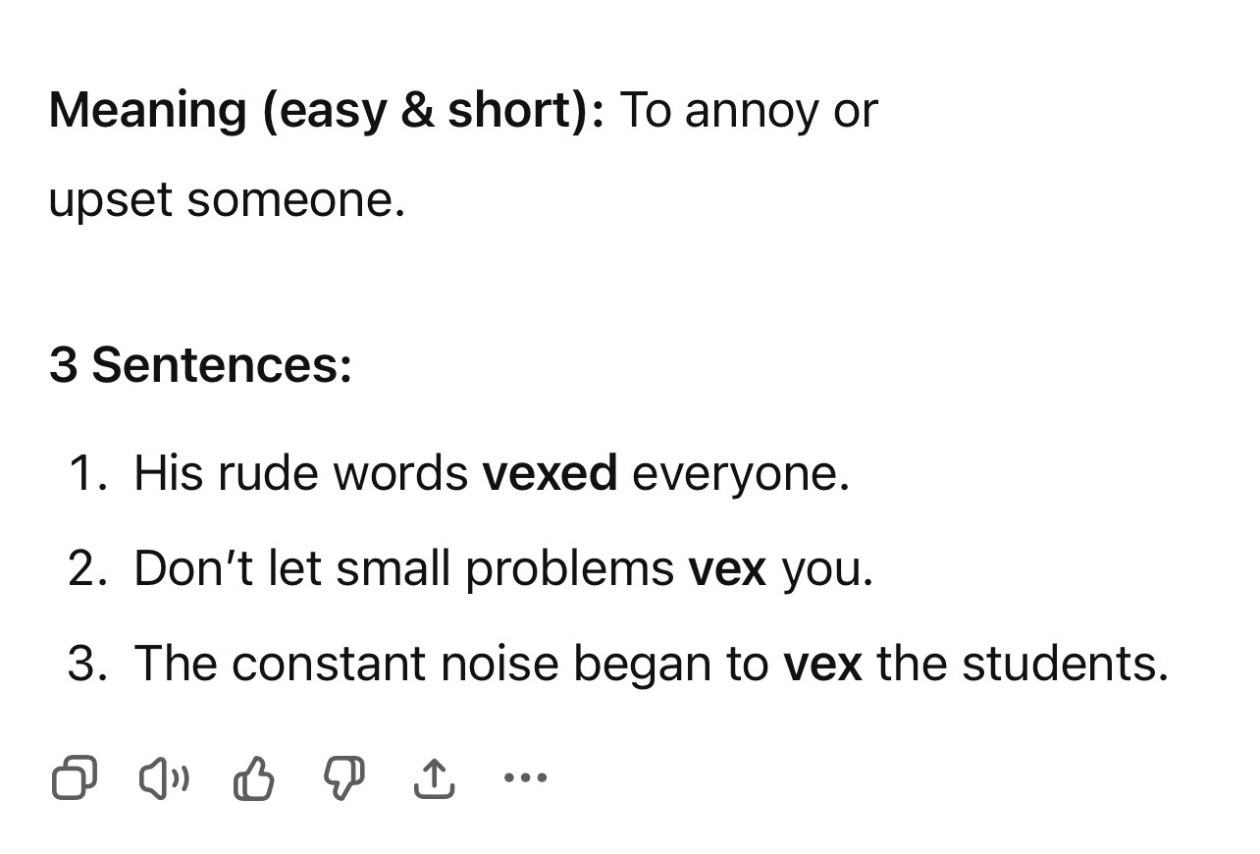The width and height of the screenshot is (1260, 854).
Task: Copy the response using the copy icon
Action: point(74,778)
